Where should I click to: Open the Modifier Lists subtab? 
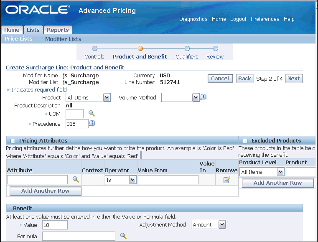tap(63, 39)
